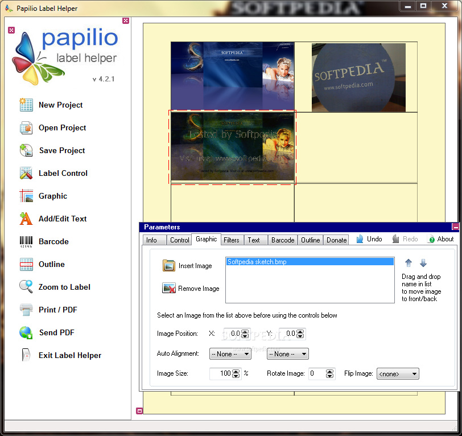The width and height of the screenshot is (462, 436).
Task: Open the second Auto Alignment dropdown
Action: coord(287,354)
